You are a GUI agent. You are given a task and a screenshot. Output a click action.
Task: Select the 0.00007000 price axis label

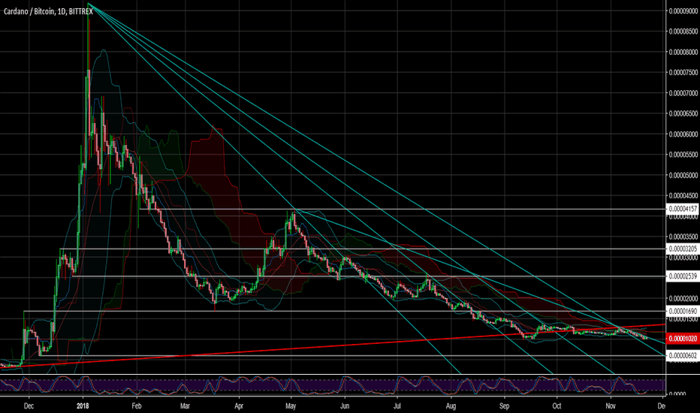[683, 93]
